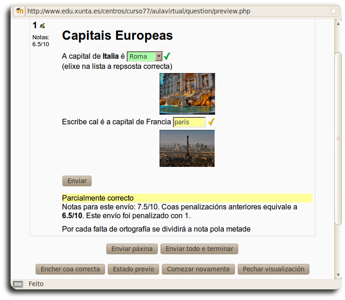Click Enviar todo e terminar
Viewport: 345px width, 300px height.
199,249
